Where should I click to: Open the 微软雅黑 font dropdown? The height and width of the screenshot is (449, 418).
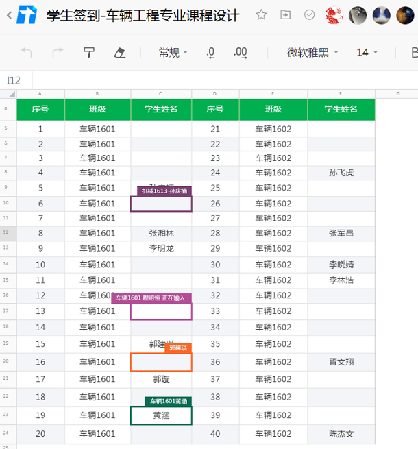[312, 52]
